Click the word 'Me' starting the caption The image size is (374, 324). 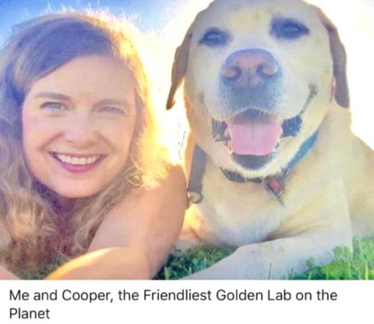(19, 295)
